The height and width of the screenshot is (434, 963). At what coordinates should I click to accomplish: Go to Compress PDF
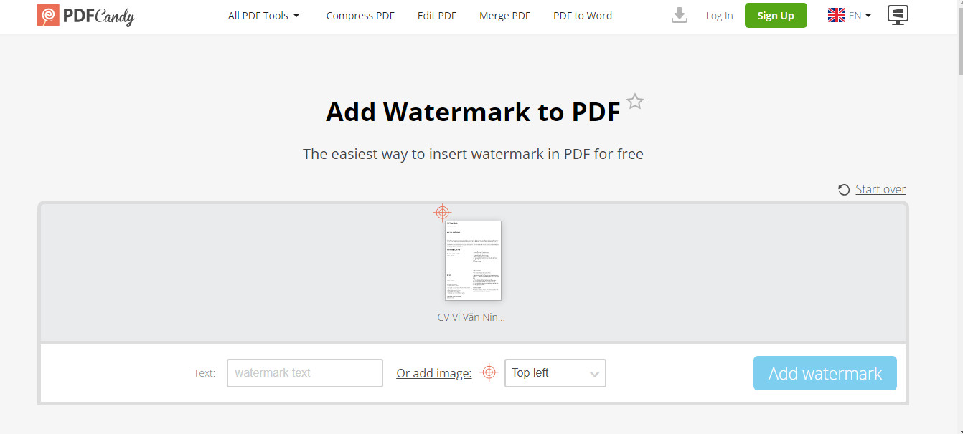click(360, 16)
